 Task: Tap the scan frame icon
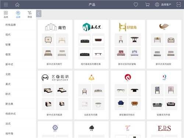(x=178, y=5)
